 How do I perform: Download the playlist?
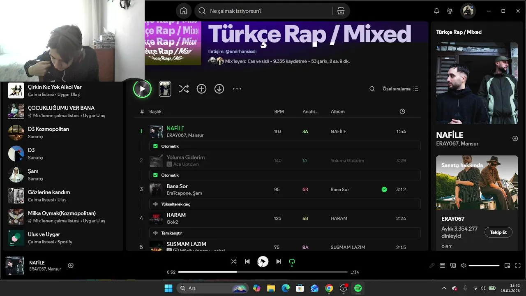point(219,89)
